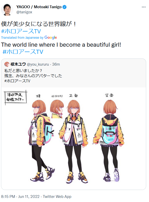Open the quoted tweet's Japanese text
Viewport: 149px width, 202px height.
click(33, 76)
